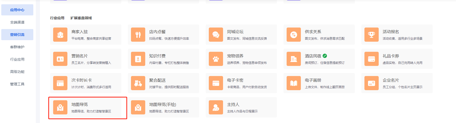The image size is (456, 123).
Task: Click the 电子卡密 card icon
Action: [216, 83]
